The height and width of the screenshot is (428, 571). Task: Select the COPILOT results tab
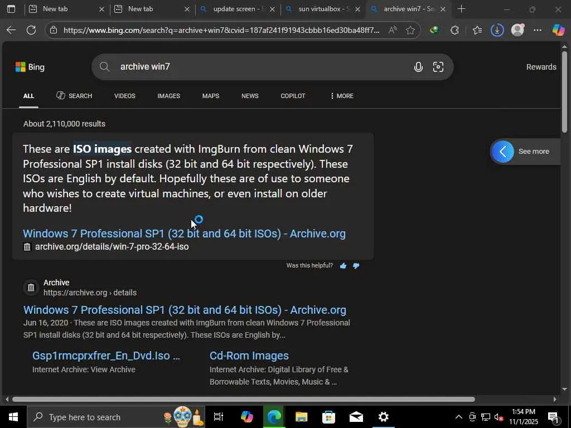(293, 96)
